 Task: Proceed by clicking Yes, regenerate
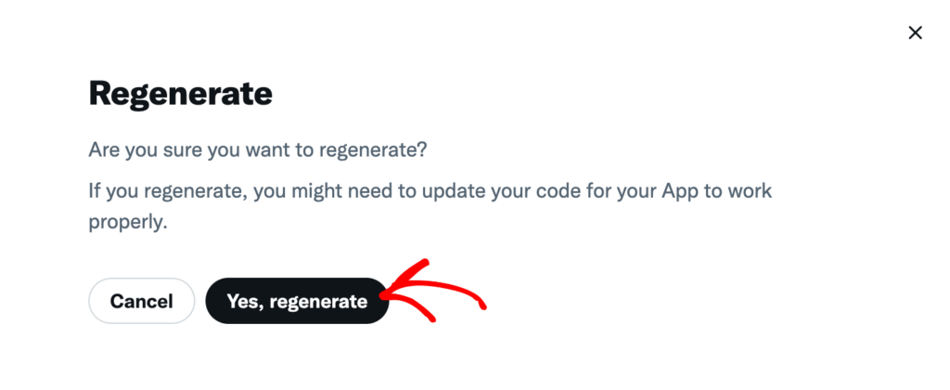297,301
